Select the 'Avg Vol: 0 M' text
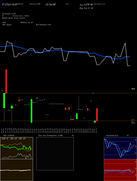137x181 pixels. (x=86, y=5)
